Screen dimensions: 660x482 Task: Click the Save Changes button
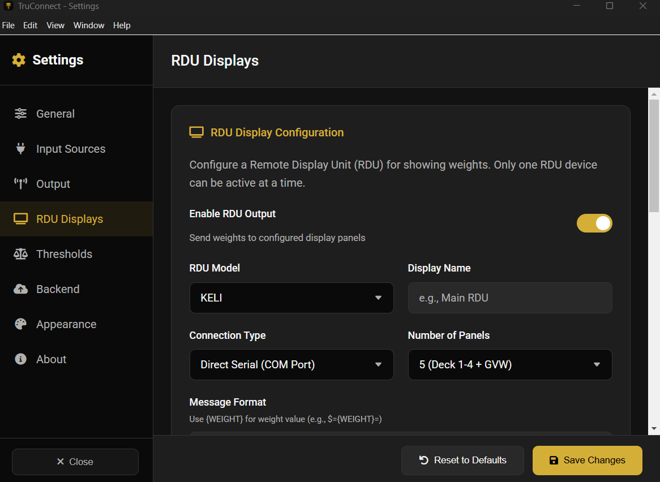[587, 460]
